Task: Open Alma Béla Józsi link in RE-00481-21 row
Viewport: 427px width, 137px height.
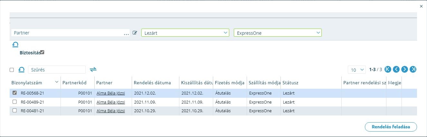Action: pyautogui.click(x=111, y=111)
